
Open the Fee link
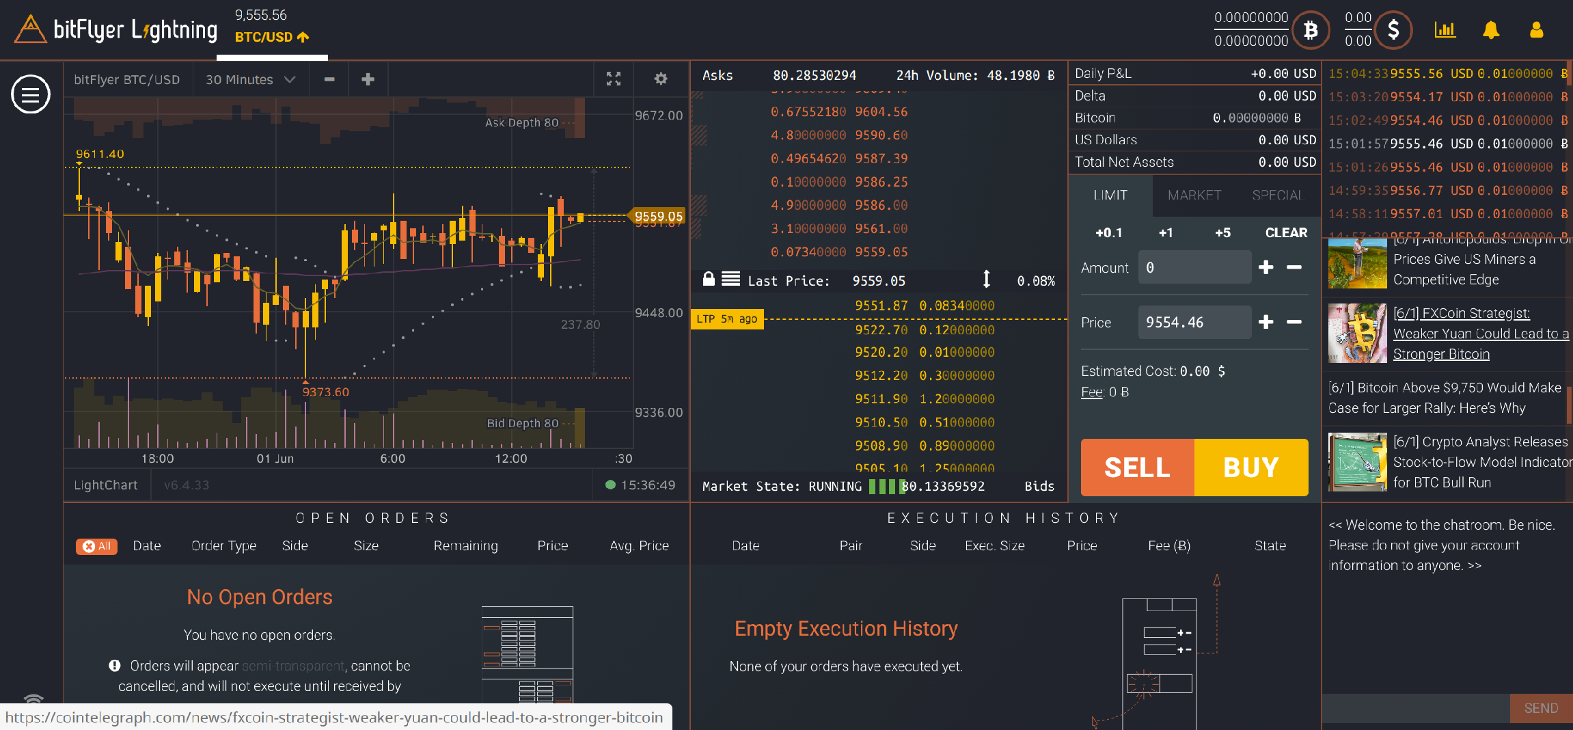pos(1092,392)
